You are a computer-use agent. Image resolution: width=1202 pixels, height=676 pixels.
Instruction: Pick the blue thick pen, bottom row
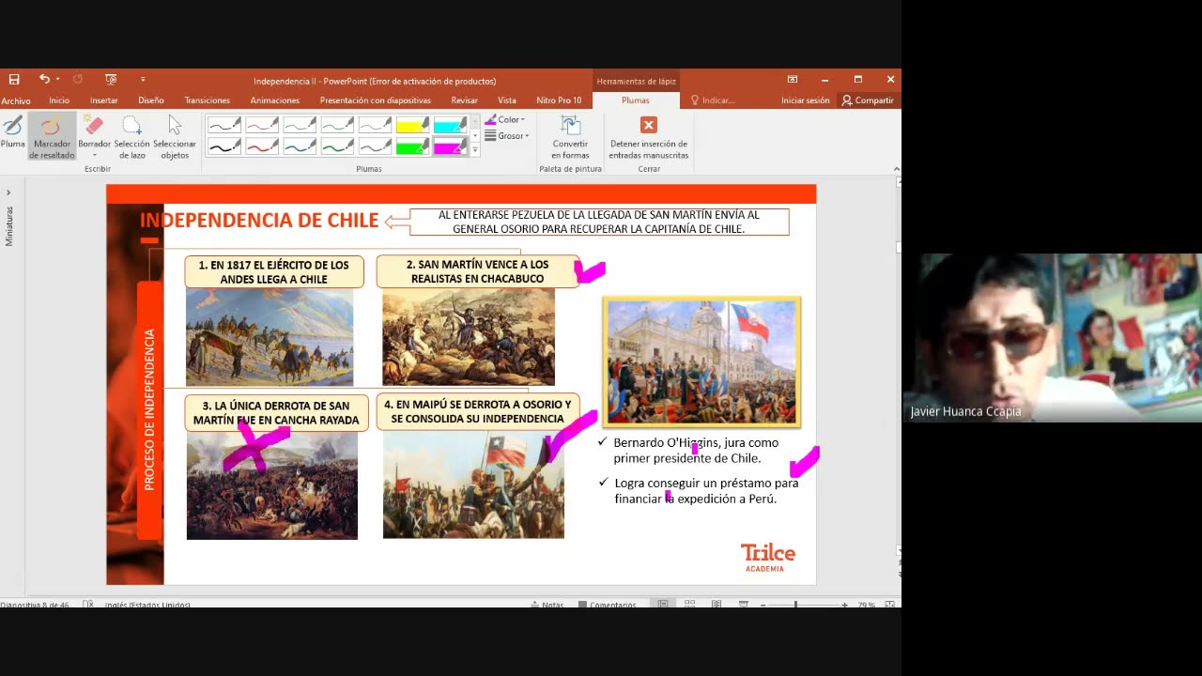pos(300,146)
